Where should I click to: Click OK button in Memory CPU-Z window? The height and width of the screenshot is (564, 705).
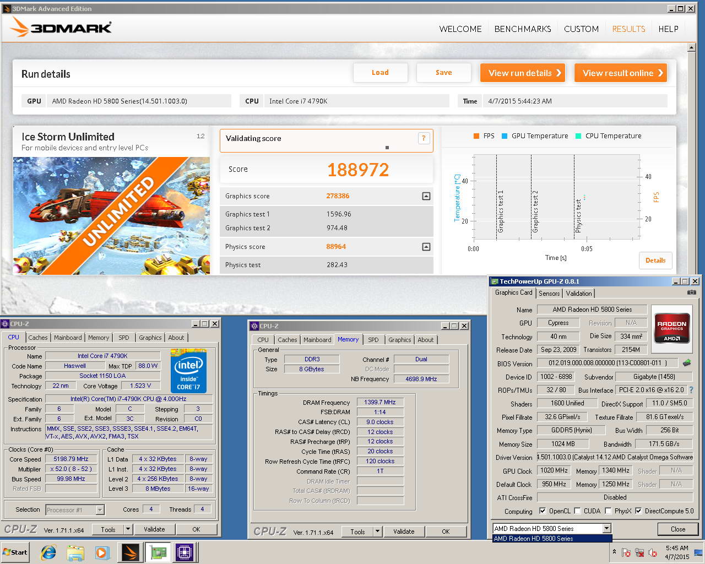[446, 532]
